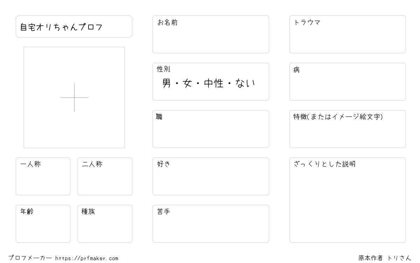Choose 男 in the 性別 options
The image size is (420, 263).
[167, 83]
